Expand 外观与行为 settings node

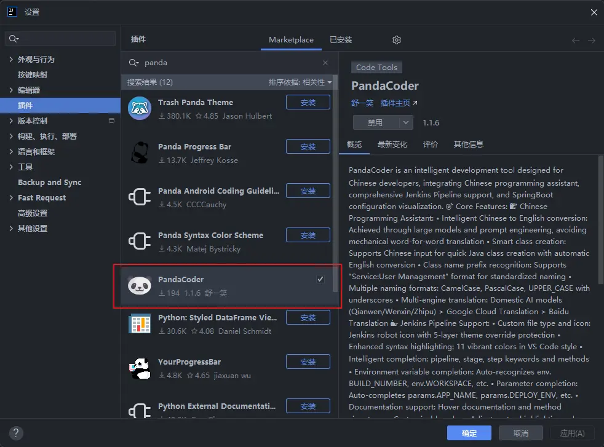[11, 59]
